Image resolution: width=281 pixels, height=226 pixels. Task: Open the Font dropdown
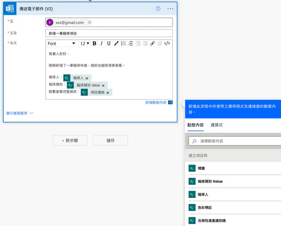[x=61, y=43]
